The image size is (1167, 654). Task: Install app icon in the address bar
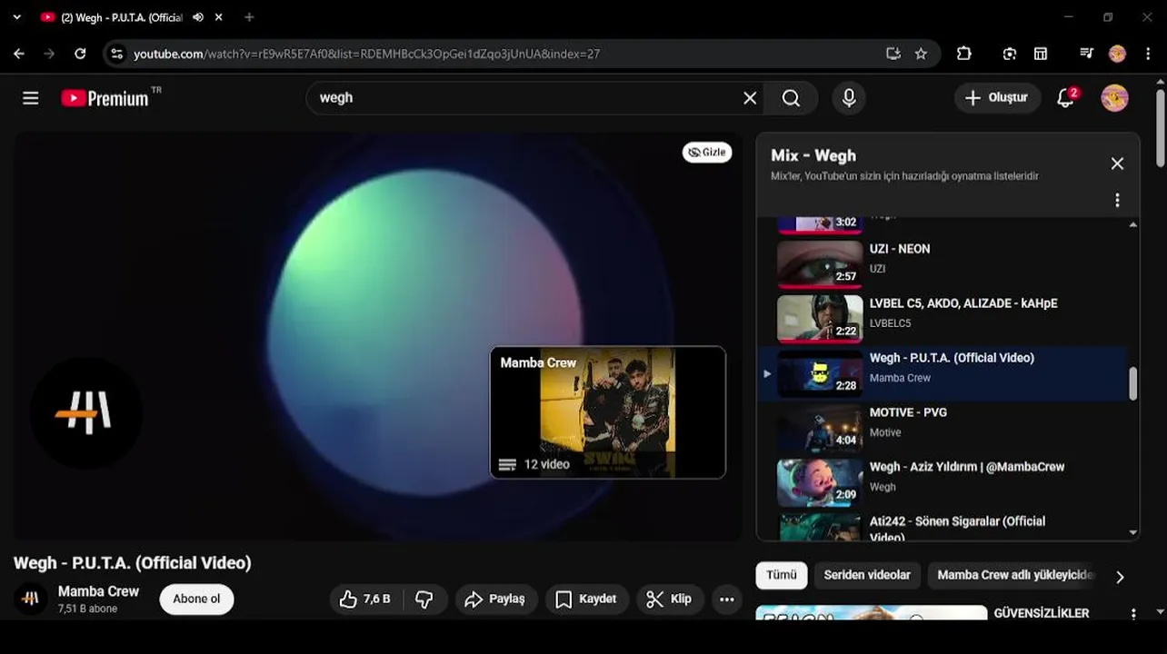893,54
